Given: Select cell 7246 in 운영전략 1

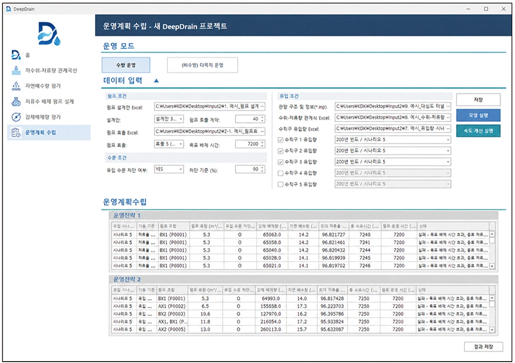Looking at the screenshot, I should pyautogui.click(x=365, y=266).
